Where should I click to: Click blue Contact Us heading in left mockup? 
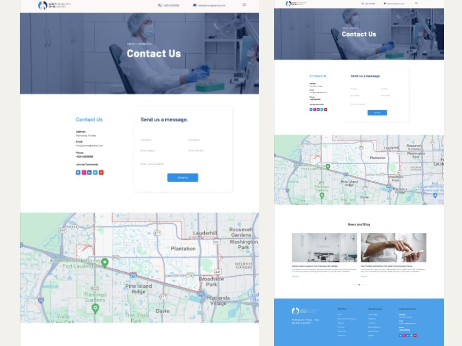coord(89,120)
